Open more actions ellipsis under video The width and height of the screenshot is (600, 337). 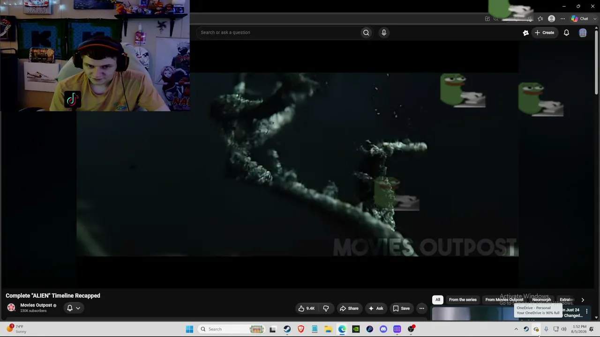pos(421,308)
